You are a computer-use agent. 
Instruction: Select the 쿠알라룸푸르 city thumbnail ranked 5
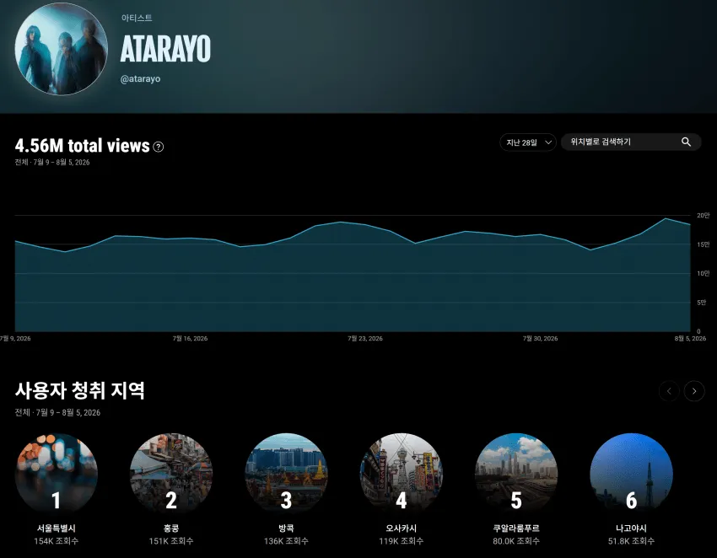point(516,474)
